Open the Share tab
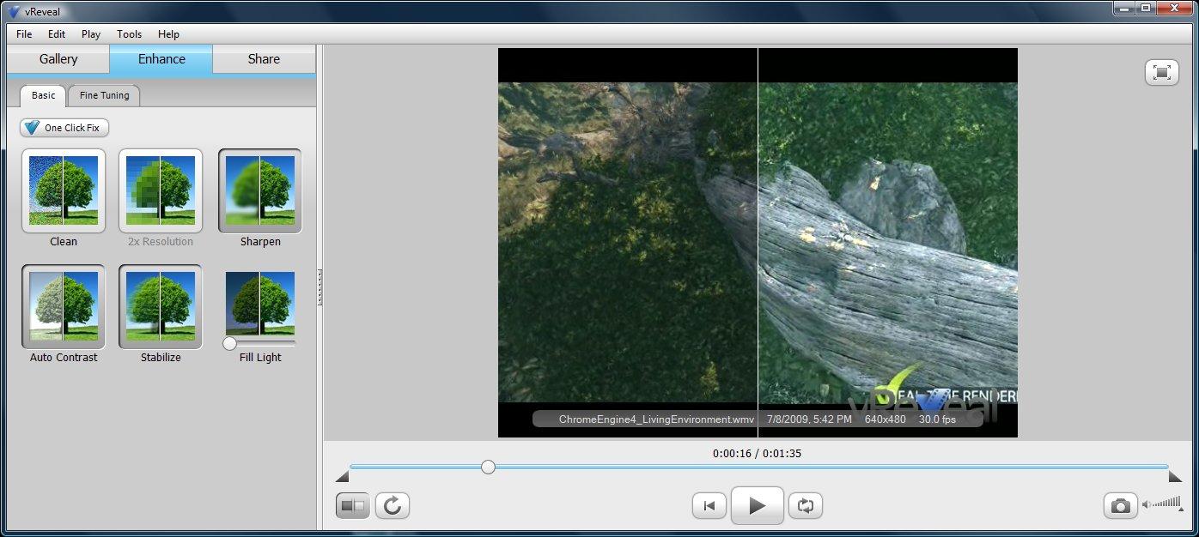1199x537 pixels. 264,59
